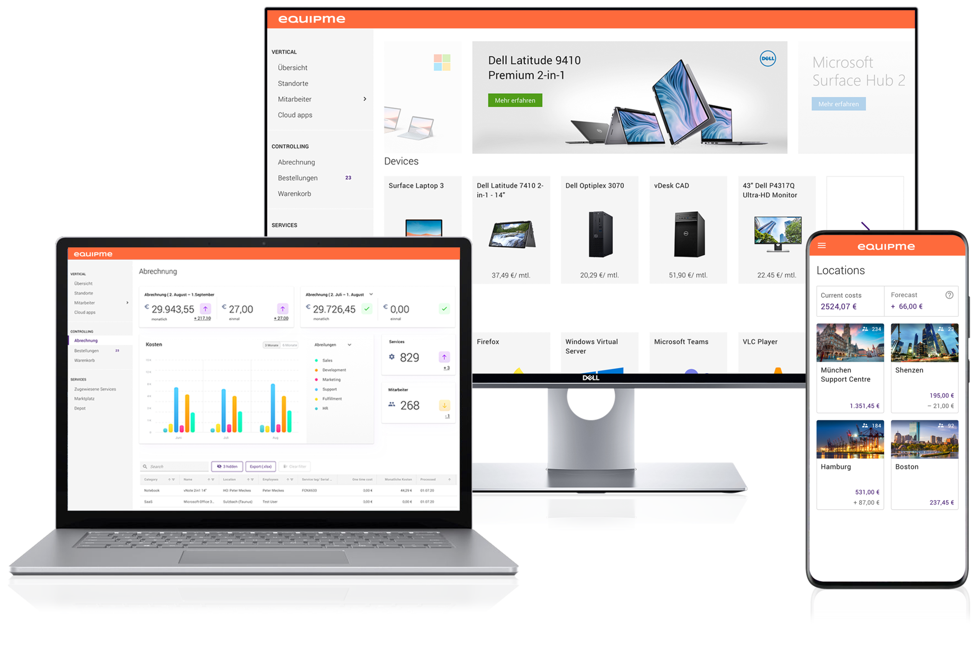
Task: Select the Cloud apps menu entry
Action: (295, 114)
